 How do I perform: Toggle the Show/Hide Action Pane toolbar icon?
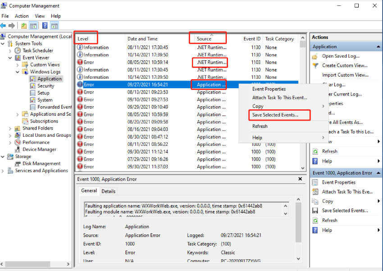point(54,25)
